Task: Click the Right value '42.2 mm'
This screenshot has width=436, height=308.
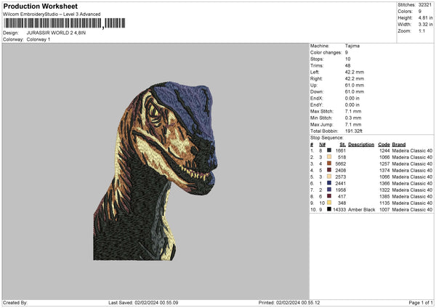Action: point(355,78)
